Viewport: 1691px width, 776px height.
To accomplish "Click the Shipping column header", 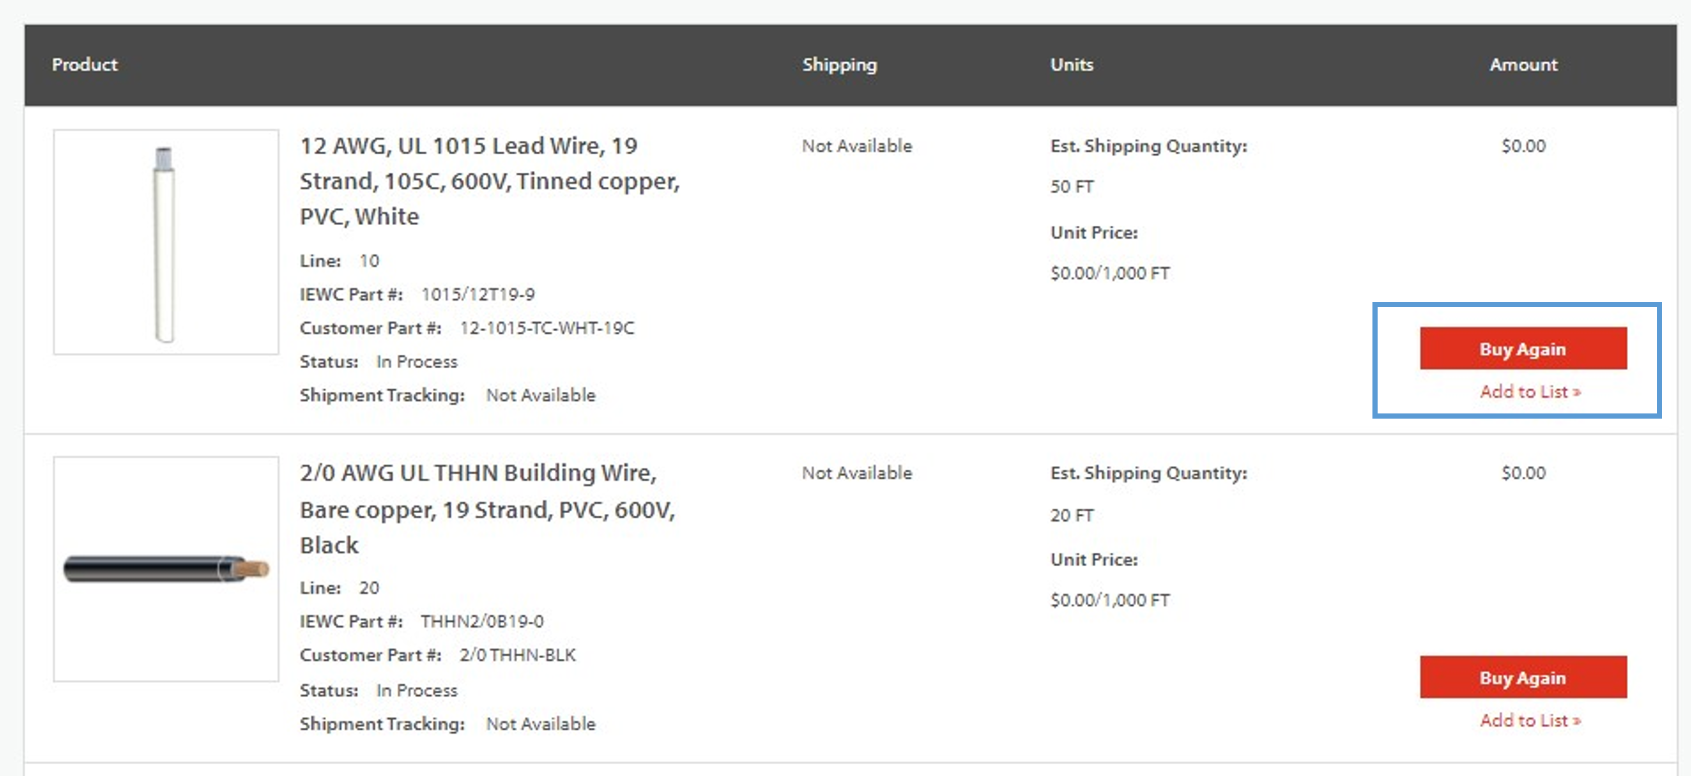I will tap(839, 64).
